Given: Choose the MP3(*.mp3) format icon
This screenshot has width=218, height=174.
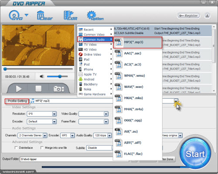Looking at the screenshot, I should (118, 42).
